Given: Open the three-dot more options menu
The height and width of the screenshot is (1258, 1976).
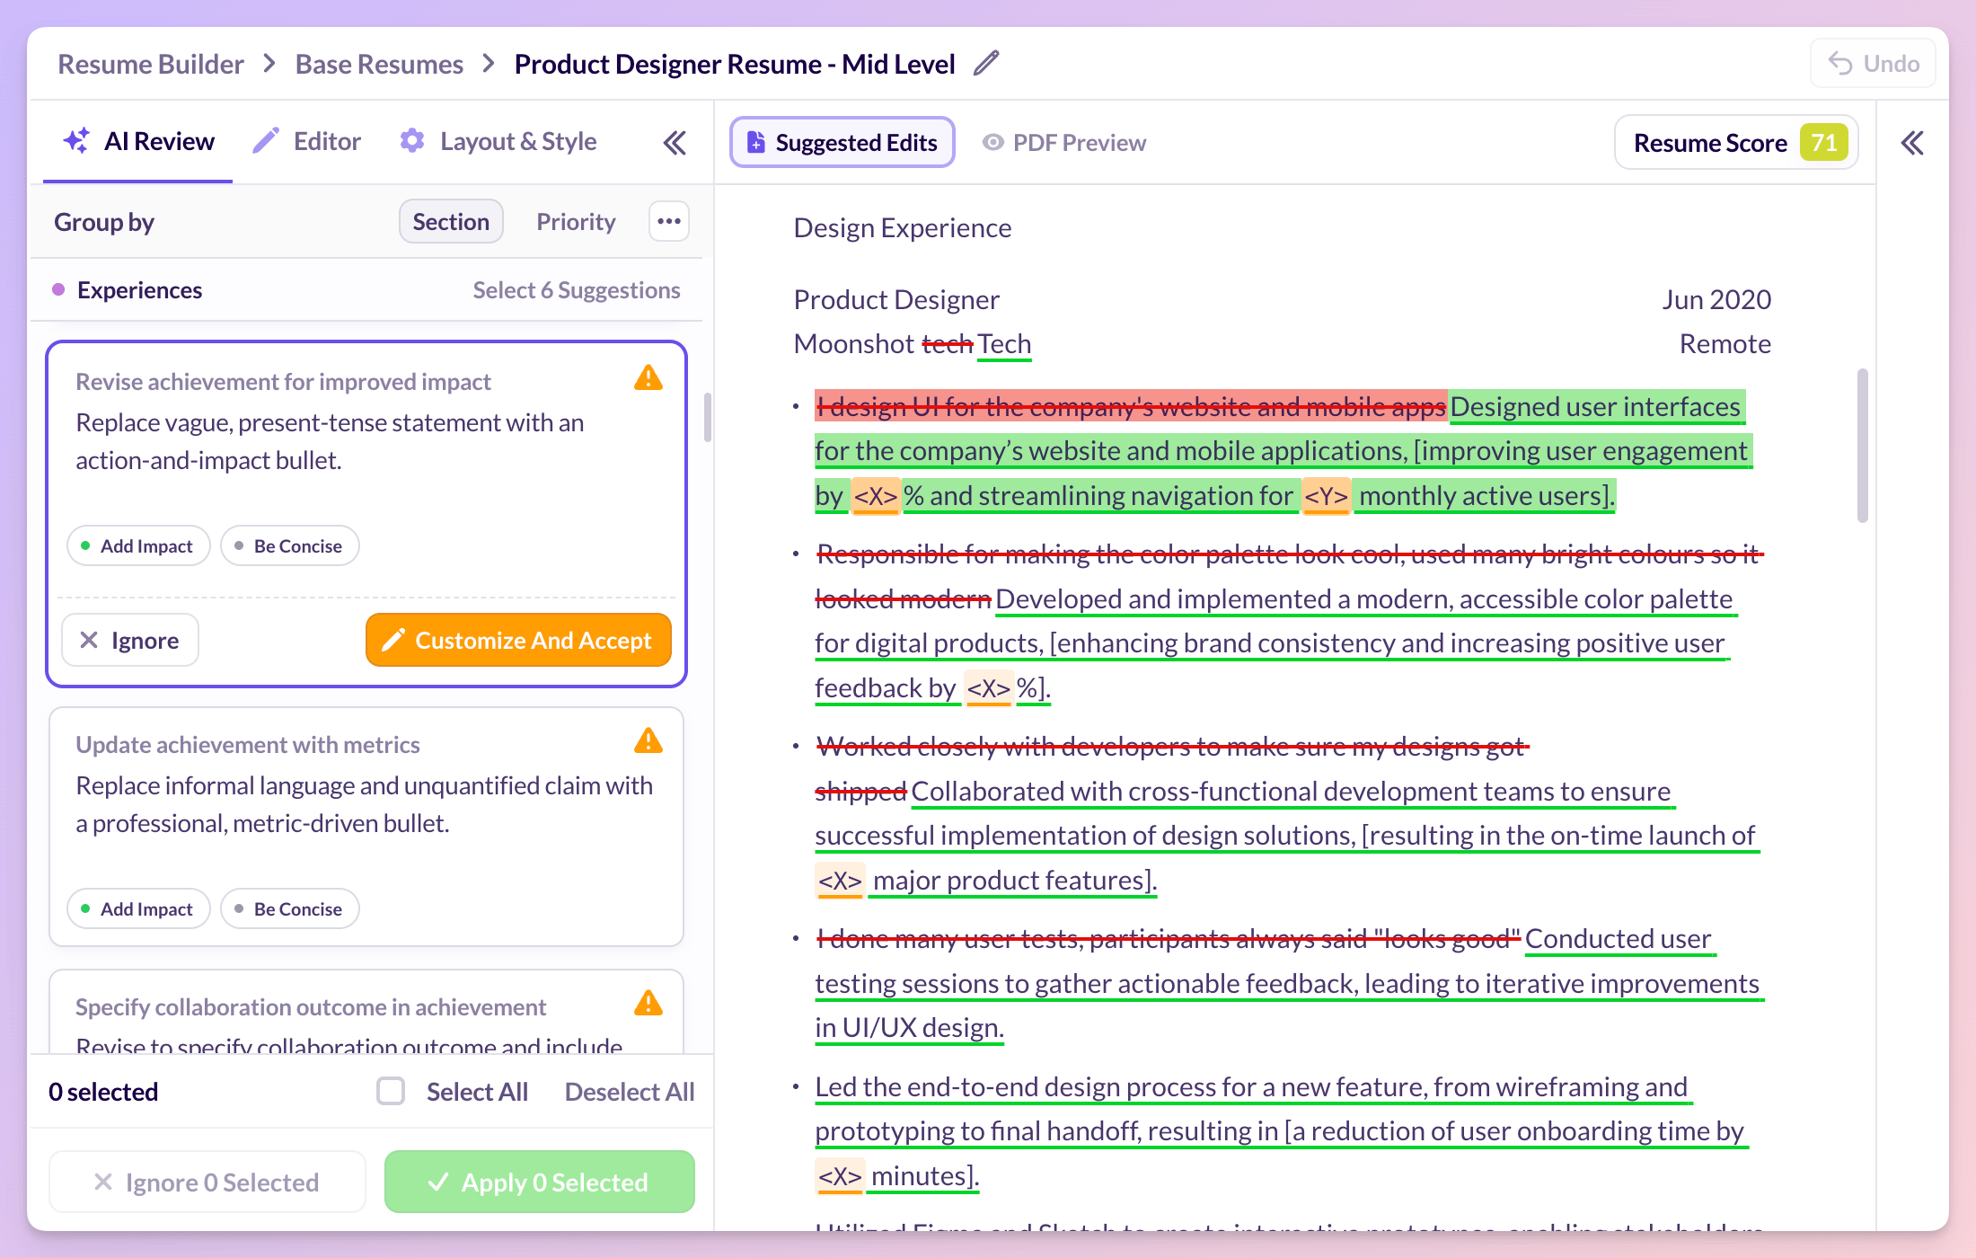Looking at the screenshot, I should [x=669, y=221].
